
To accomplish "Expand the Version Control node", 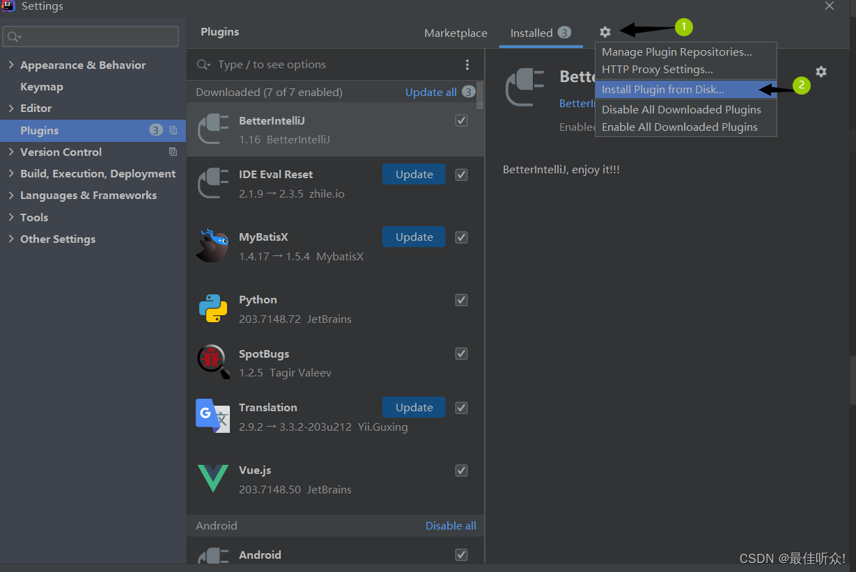I will (x=11, y=152).
